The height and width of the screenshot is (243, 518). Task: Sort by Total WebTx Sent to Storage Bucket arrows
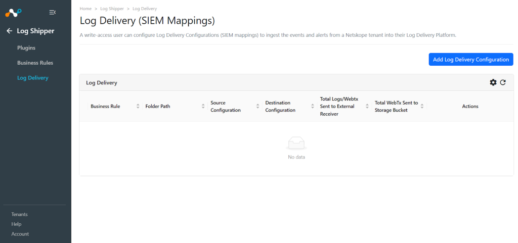pyautogui.click(x=422, y=106)
